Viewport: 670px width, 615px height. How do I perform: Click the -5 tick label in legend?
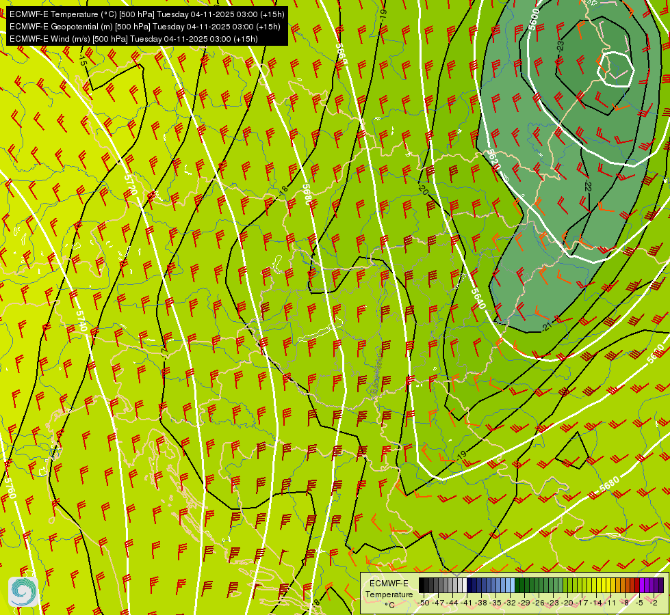(x=639, y=603)
